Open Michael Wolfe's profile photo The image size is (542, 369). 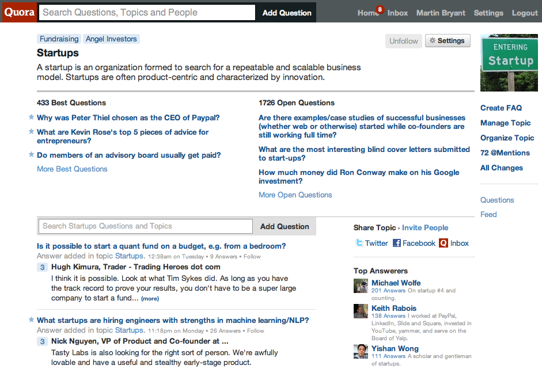coord(361,286)
